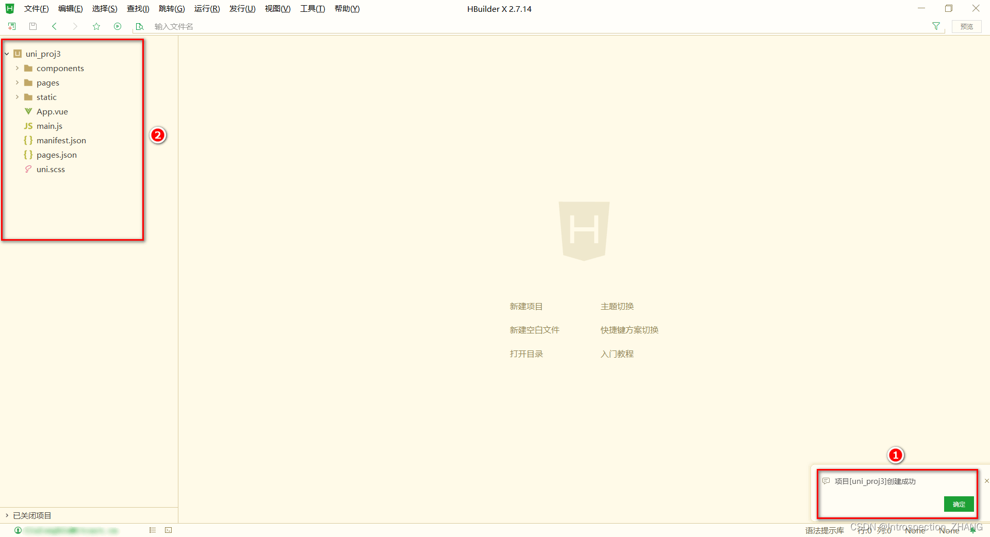This screenshot has width=990, height=537.
Task: Click the 入门教程 link
Action: (x=617, y=354)
